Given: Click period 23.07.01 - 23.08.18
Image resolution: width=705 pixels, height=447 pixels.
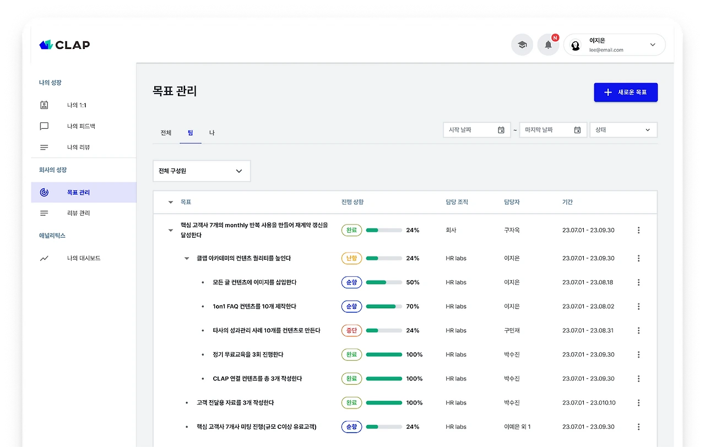Looking at the screenshot, I should pos(588,282).
